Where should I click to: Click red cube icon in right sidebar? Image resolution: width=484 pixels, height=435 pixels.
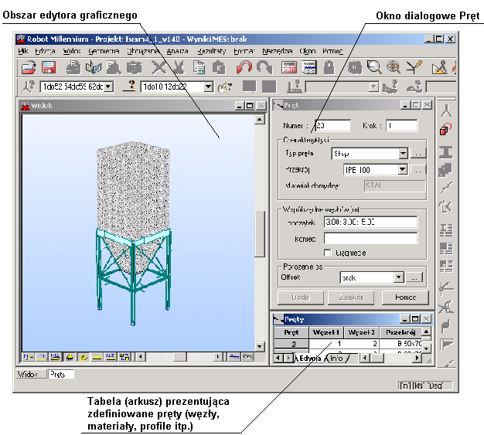click(445, 129)
